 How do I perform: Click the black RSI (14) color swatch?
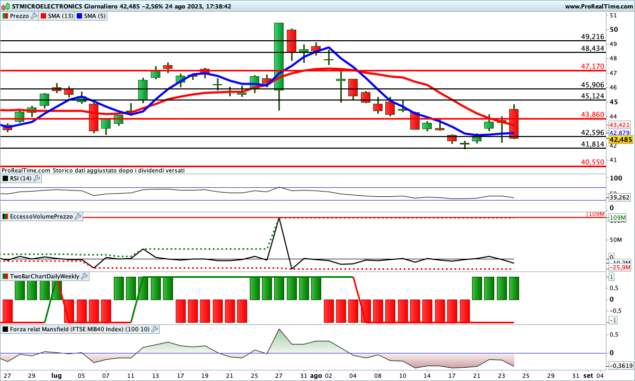click(5, 178)
